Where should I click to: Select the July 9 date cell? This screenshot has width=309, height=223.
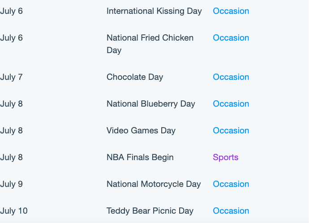[x=11, y=184]
